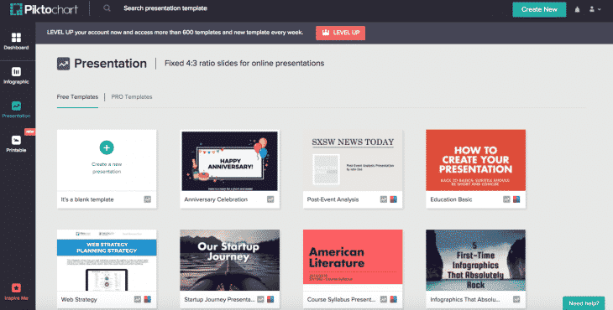Click the 'Post-Event Analysis' title text

click(x=333, y=199)
